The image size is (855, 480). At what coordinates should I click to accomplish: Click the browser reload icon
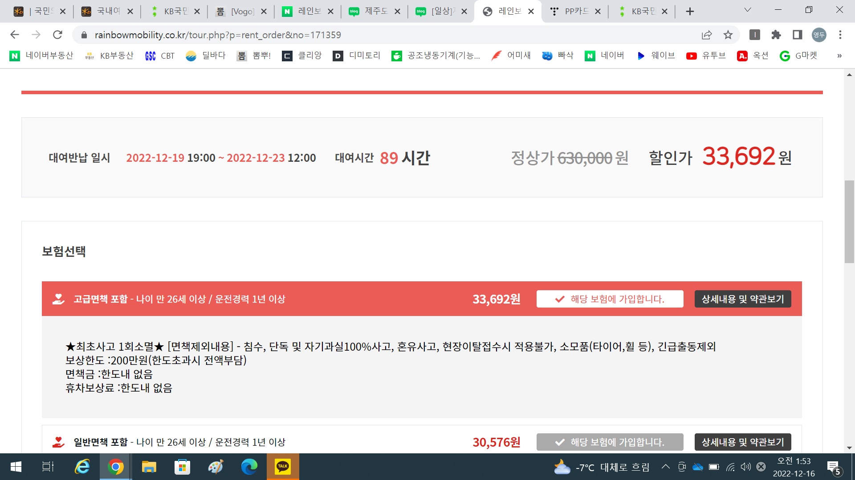(57, 35)
